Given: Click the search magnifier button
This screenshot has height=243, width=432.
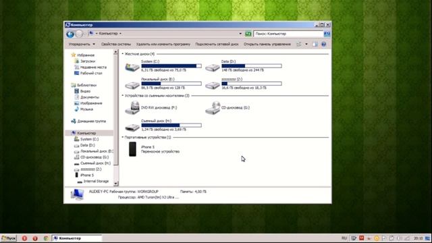Looking at the screenshot, I should [x=327, y=34].
